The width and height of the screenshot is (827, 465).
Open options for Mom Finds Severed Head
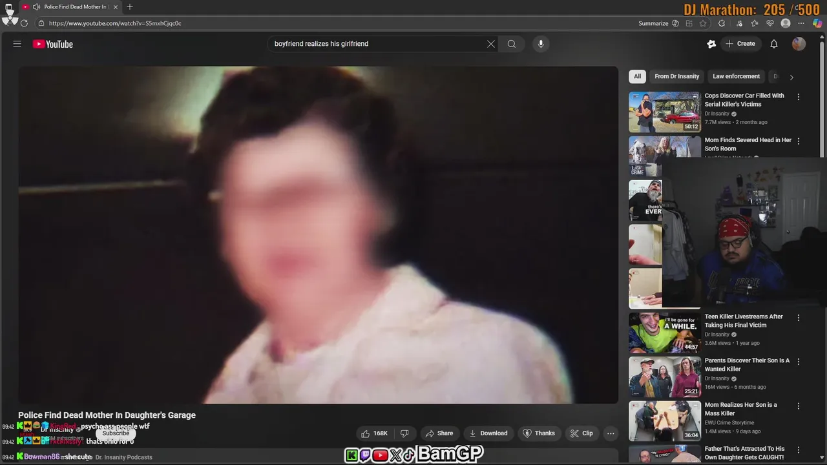(799, 141)
